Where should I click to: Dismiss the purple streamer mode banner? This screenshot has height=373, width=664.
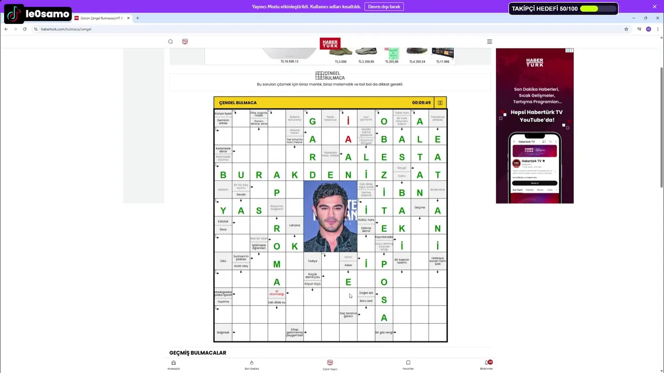(x=655, y=7)
